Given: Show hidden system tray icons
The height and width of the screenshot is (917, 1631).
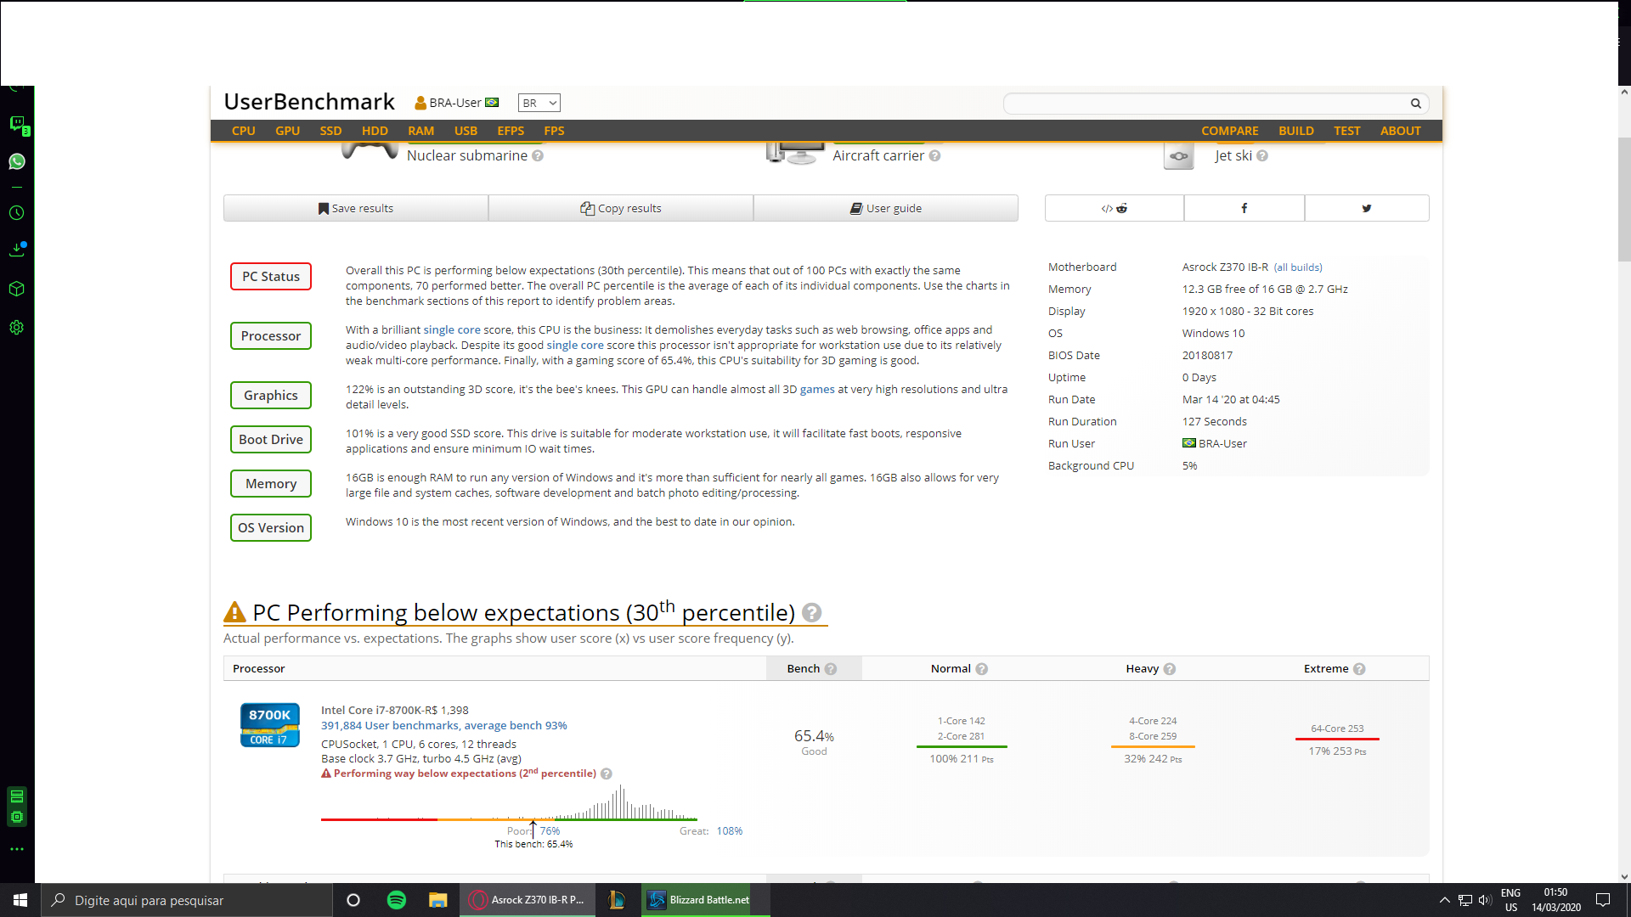Looking at the screenshot, I should tap(1444, 900).
